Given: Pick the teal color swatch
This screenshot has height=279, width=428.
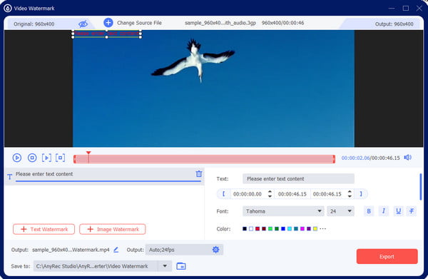Looking at the screenshot, I should [296, 229].
